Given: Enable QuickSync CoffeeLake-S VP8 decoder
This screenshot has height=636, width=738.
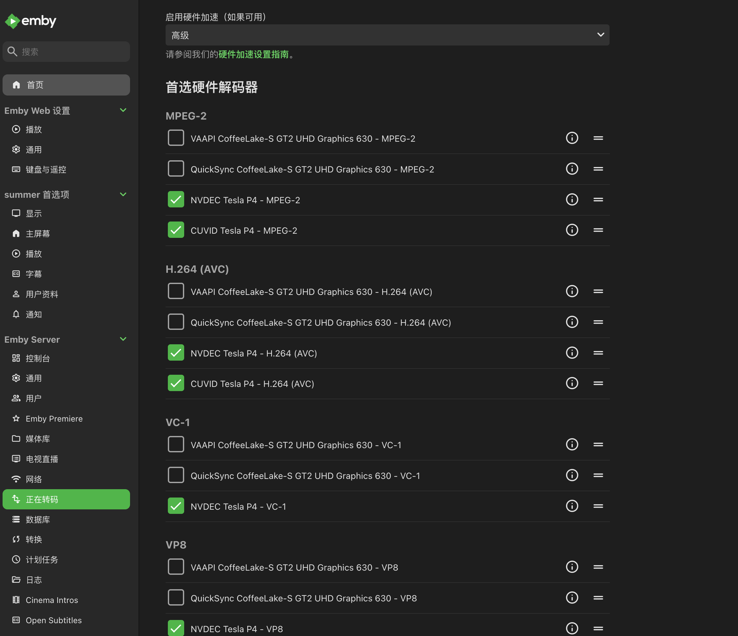Looking at the screenshot, I should 176,598.
